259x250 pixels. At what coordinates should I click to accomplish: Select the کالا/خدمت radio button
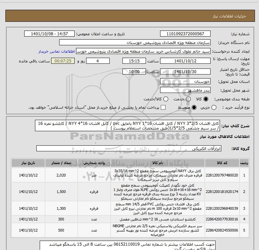(166, 99)
